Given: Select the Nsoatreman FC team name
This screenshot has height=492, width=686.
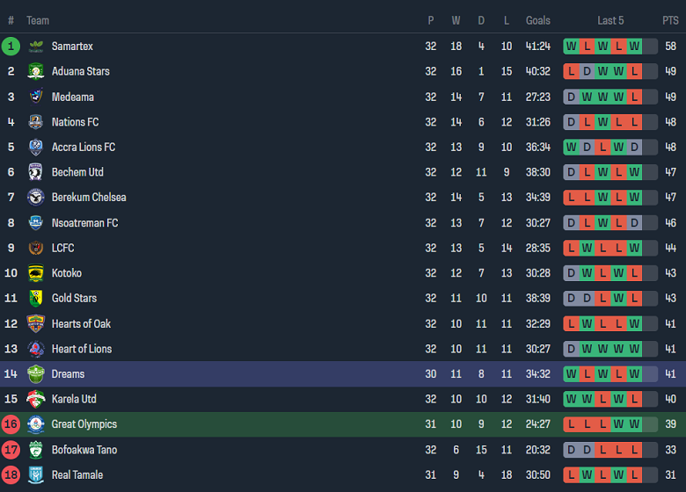Looking at the screenshot, I should click(84, 223).
